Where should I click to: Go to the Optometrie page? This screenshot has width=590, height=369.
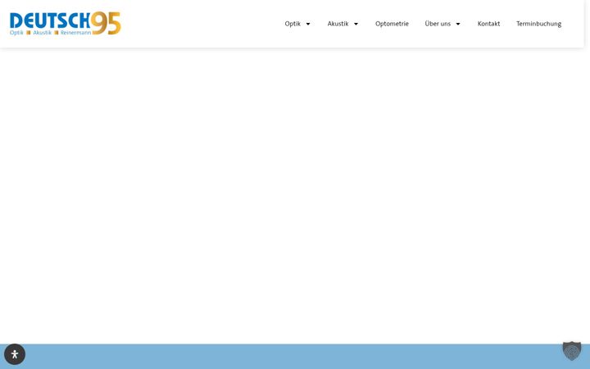pyautogui.click(x=392, y=24)
